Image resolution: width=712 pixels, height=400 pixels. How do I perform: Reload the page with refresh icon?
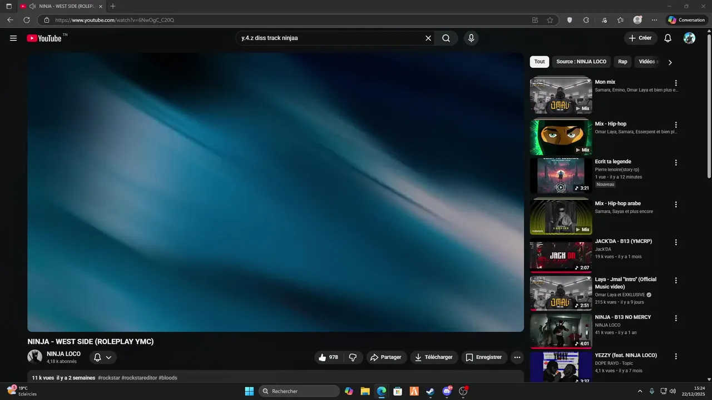[x=26, y=20]
